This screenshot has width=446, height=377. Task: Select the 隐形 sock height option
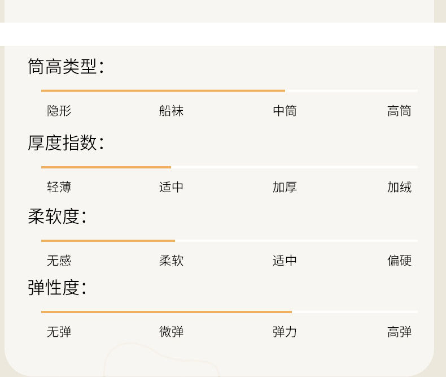click(x=59, y=111)
